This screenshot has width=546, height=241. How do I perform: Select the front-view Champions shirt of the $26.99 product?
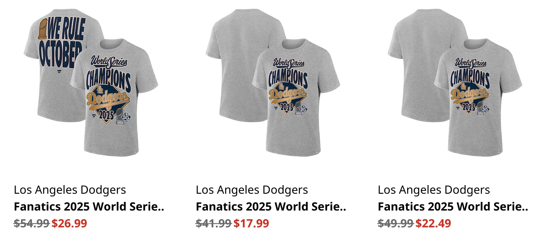pyautogui.click(x=114, y=98)
